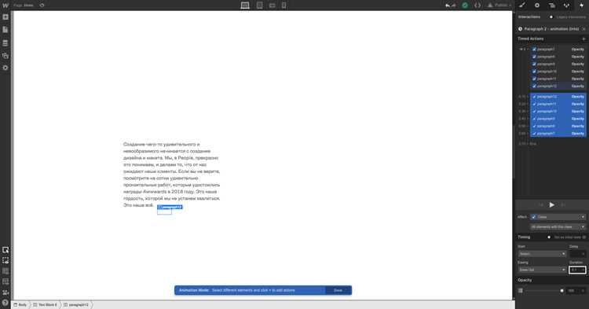The image size is (589, 309).
Task: Open the Help question-mark icon
Action: click(x=5, y=303)
